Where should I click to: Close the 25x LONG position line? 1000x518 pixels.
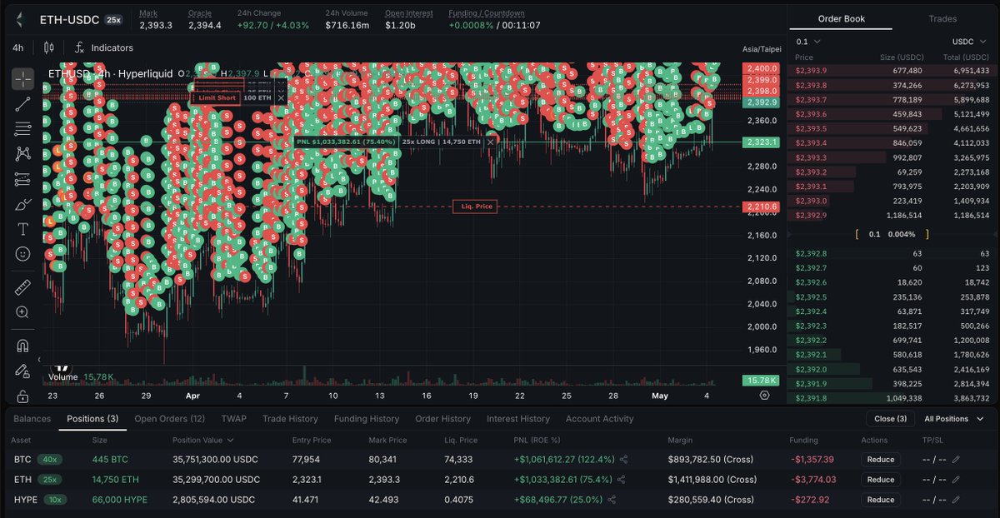click(x=490, y=142)
